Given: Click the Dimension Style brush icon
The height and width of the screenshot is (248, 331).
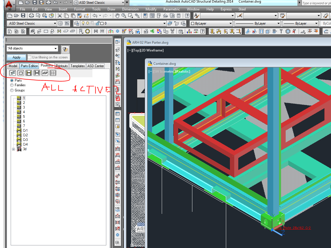Looking at the screenshot, I should point(240,16).
